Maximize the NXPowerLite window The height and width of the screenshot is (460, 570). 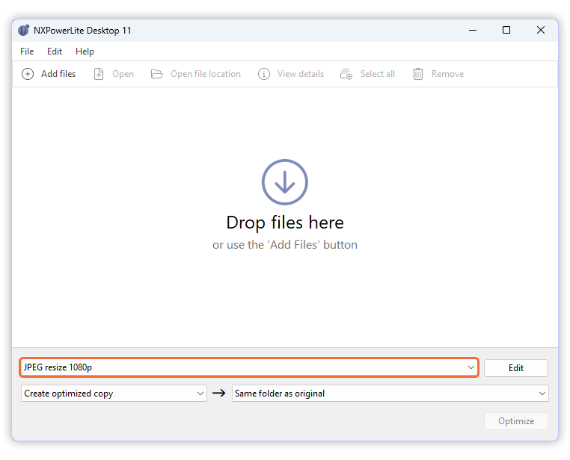[506, 30]
